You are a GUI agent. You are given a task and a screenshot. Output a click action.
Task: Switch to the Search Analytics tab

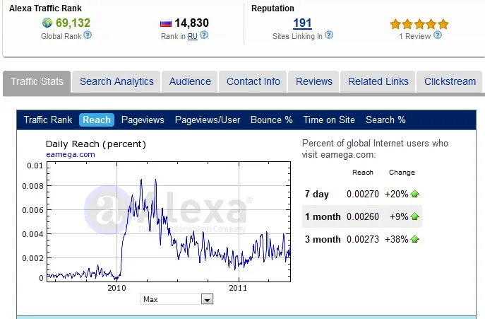[116, 81]
